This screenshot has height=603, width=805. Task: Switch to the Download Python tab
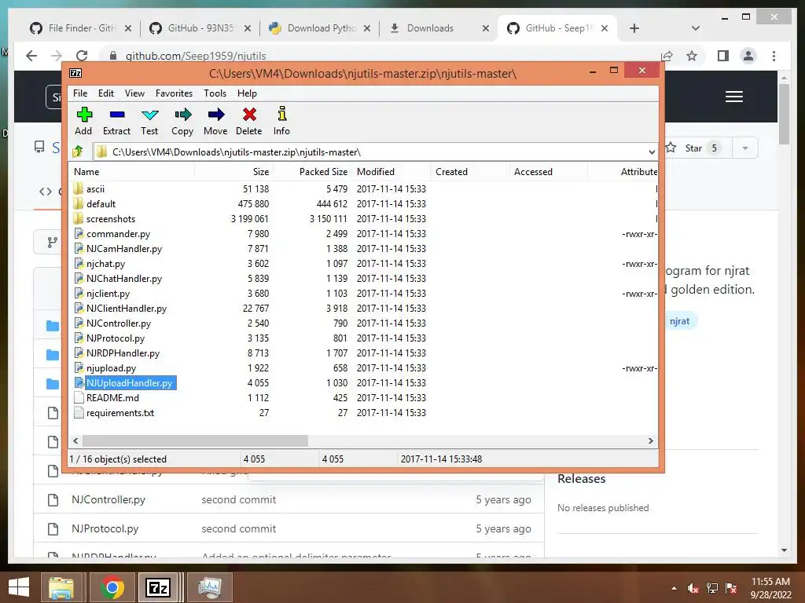(321, 28)
